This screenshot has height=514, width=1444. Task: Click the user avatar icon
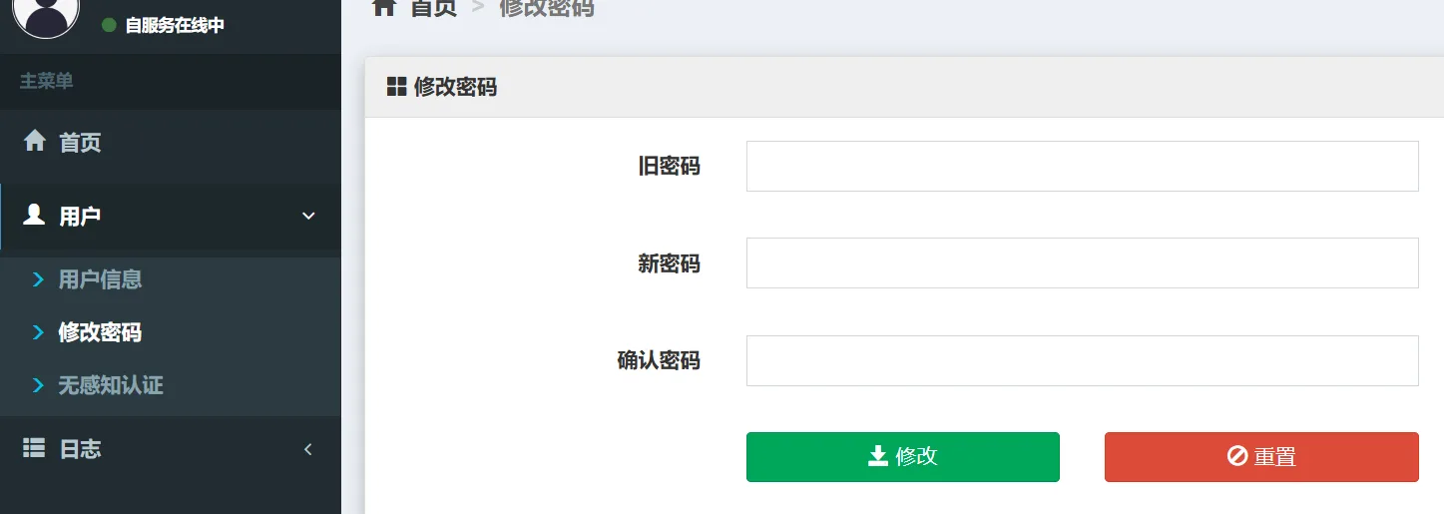[46, 12]
